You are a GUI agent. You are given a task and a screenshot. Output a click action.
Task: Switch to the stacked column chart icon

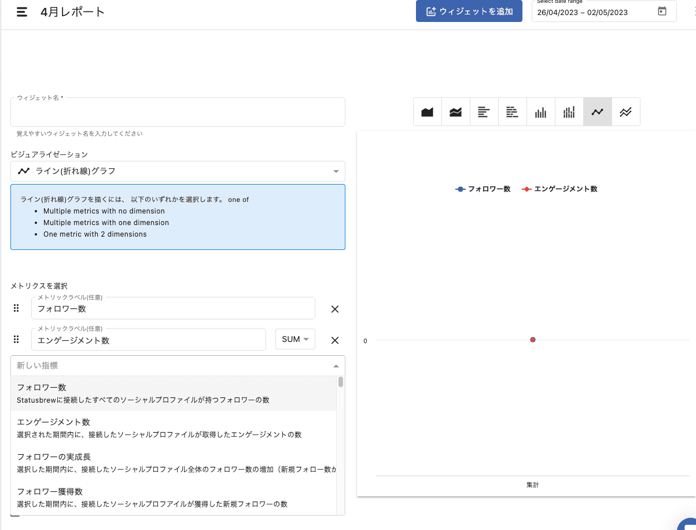[x=569, y=112]
